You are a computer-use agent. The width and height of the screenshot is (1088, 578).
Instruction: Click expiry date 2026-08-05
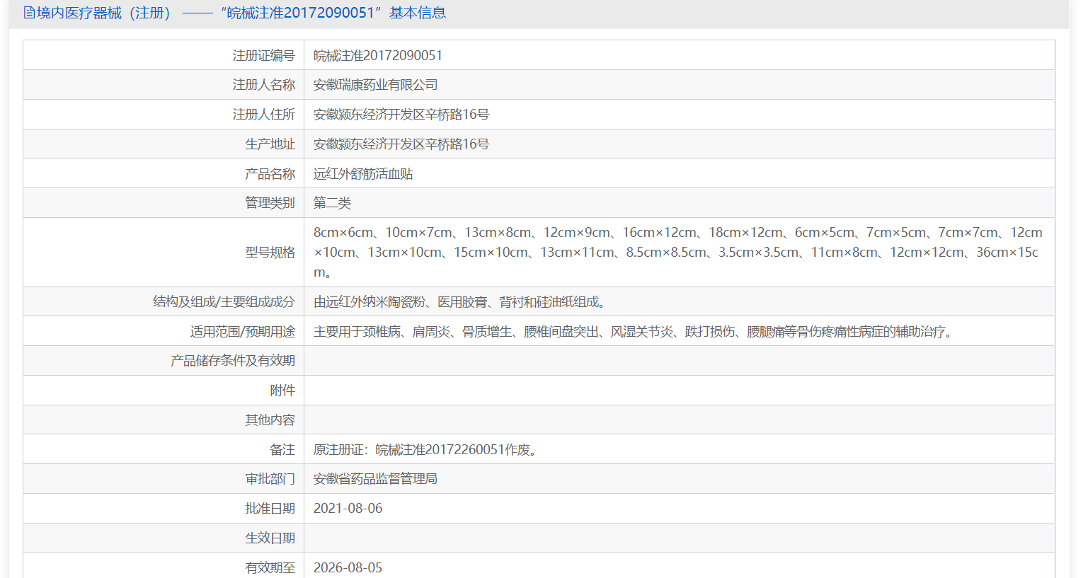[x=348, y=568]
